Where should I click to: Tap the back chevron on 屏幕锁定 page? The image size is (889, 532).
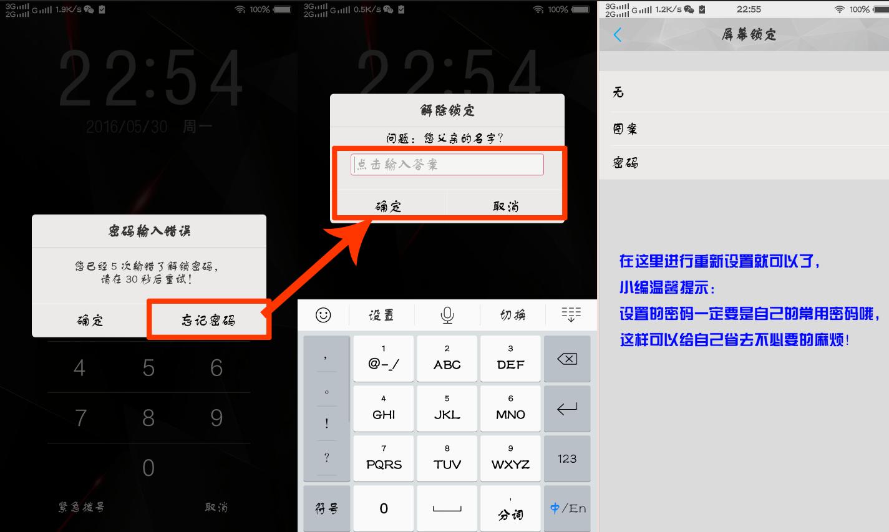click(617, 35)
